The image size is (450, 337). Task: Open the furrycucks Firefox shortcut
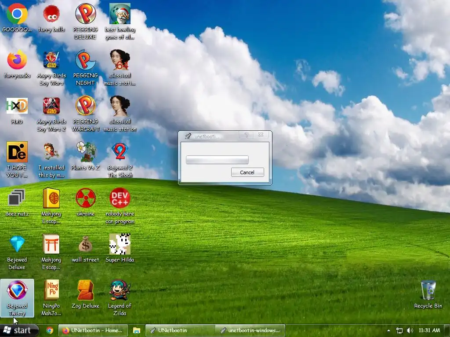pyautogui.click(x=17, y=64)
